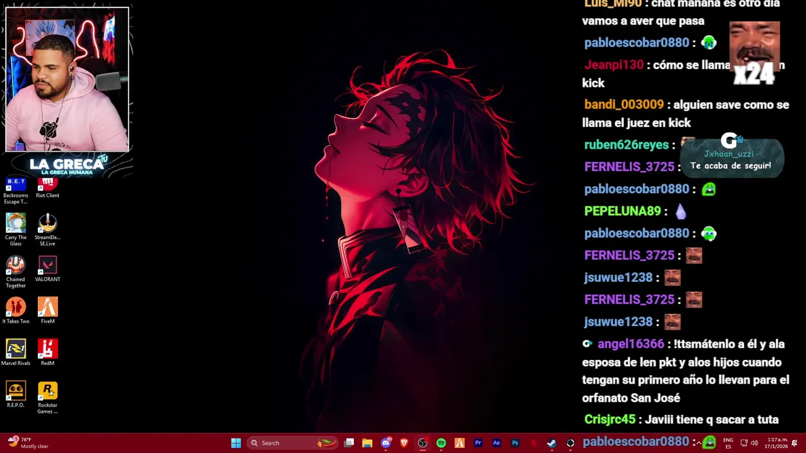Click the bandi_003009 chat username
This screenshot has height=453, width=806.
[624, 105]
